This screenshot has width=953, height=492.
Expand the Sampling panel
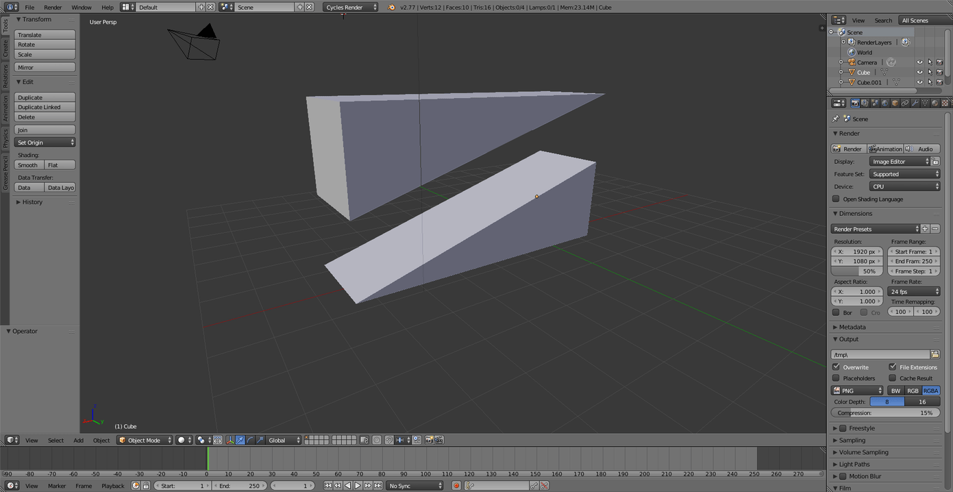[x=852, y=441]
